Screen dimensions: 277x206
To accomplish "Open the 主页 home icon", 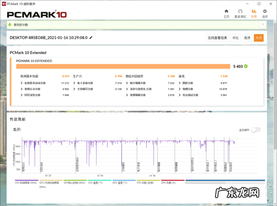I will coord(226,13).
